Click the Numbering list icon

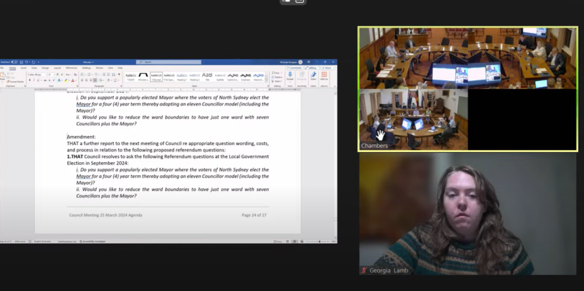click(89, 75)
